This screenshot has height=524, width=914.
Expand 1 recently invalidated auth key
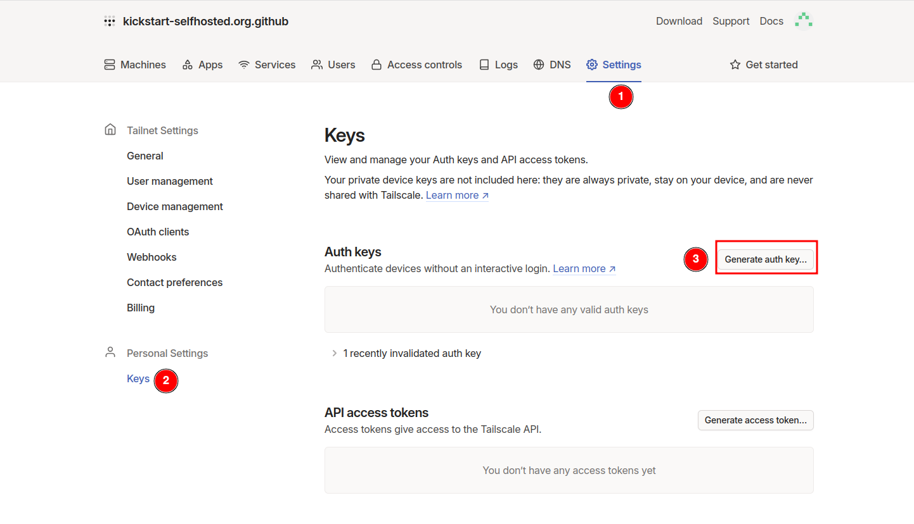[x=406, y=353]
